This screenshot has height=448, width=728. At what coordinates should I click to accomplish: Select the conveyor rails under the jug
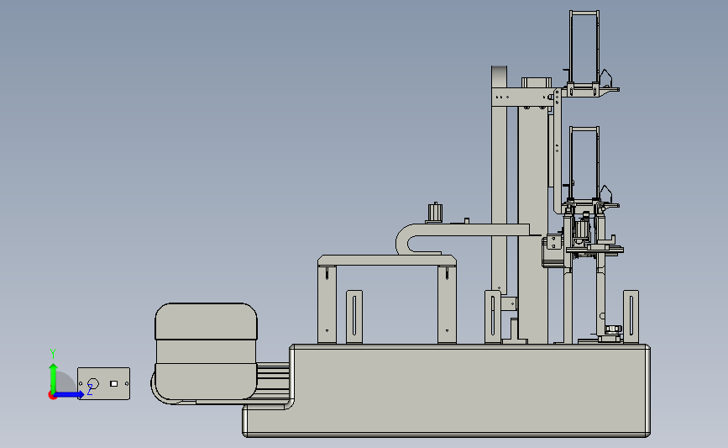click(273, 381)
